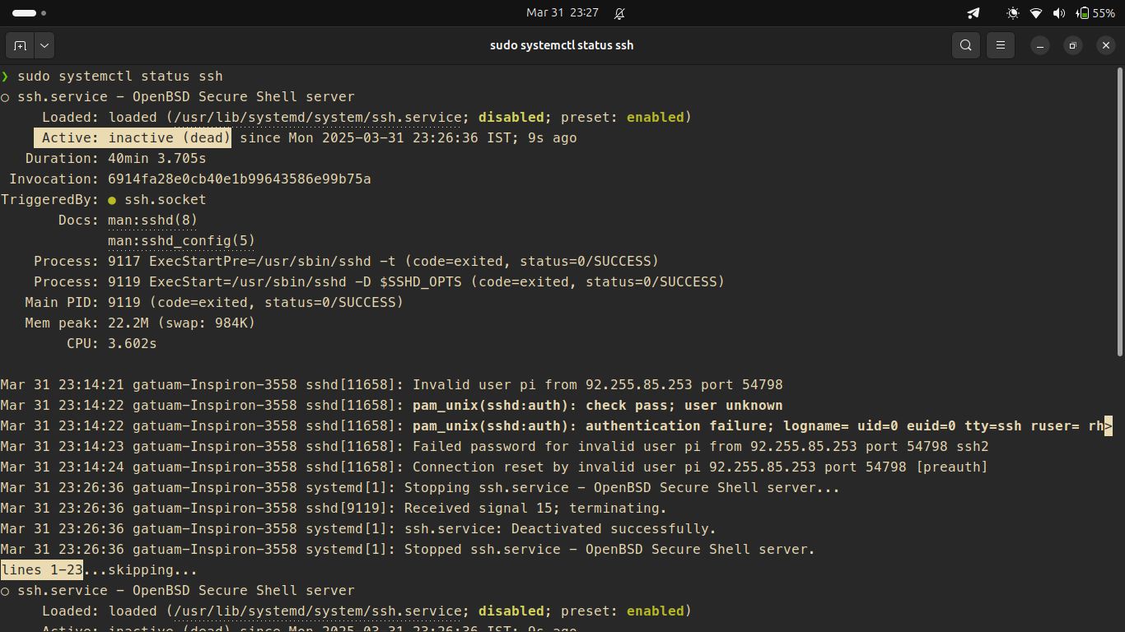The width and height of the screenshot is (1125, 632).
Task: Open the terminal search tool
Action: click(966, 45)
